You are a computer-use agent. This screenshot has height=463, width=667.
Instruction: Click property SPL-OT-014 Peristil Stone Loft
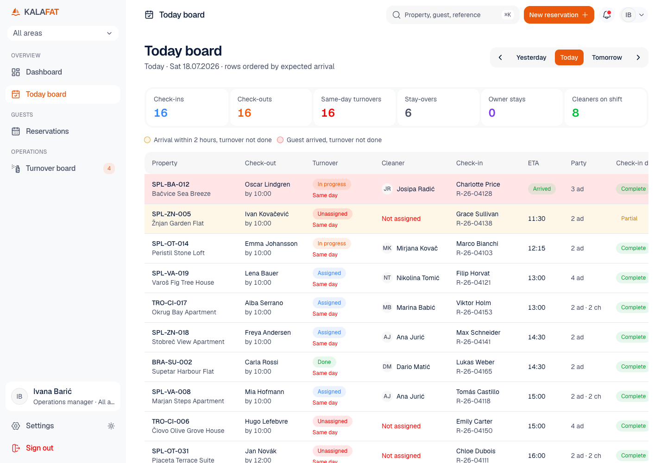pyautogui.click(x=178, y=248)
